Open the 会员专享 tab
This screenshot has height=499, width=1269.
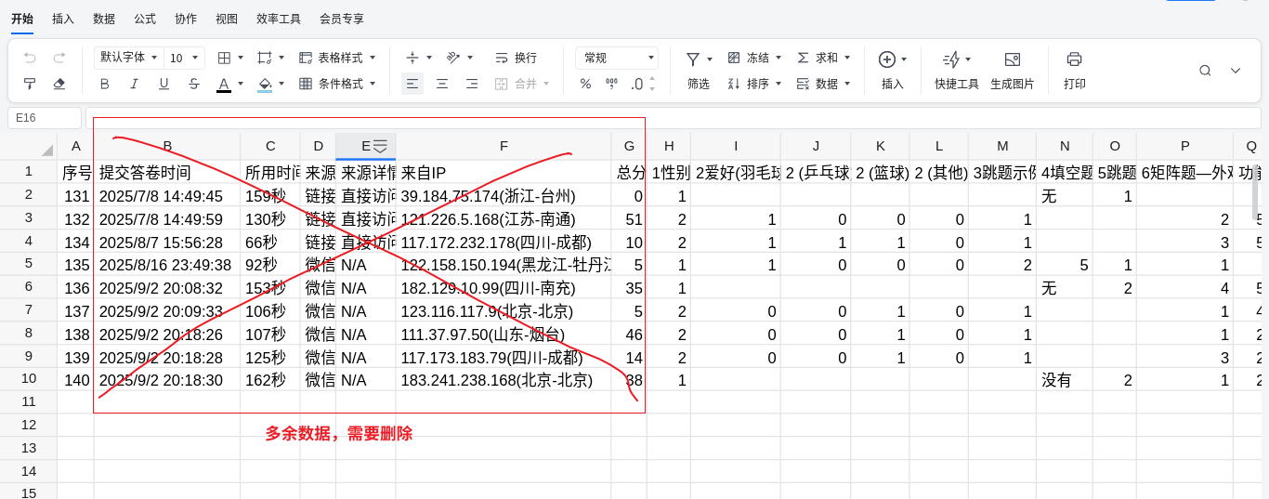342,19
